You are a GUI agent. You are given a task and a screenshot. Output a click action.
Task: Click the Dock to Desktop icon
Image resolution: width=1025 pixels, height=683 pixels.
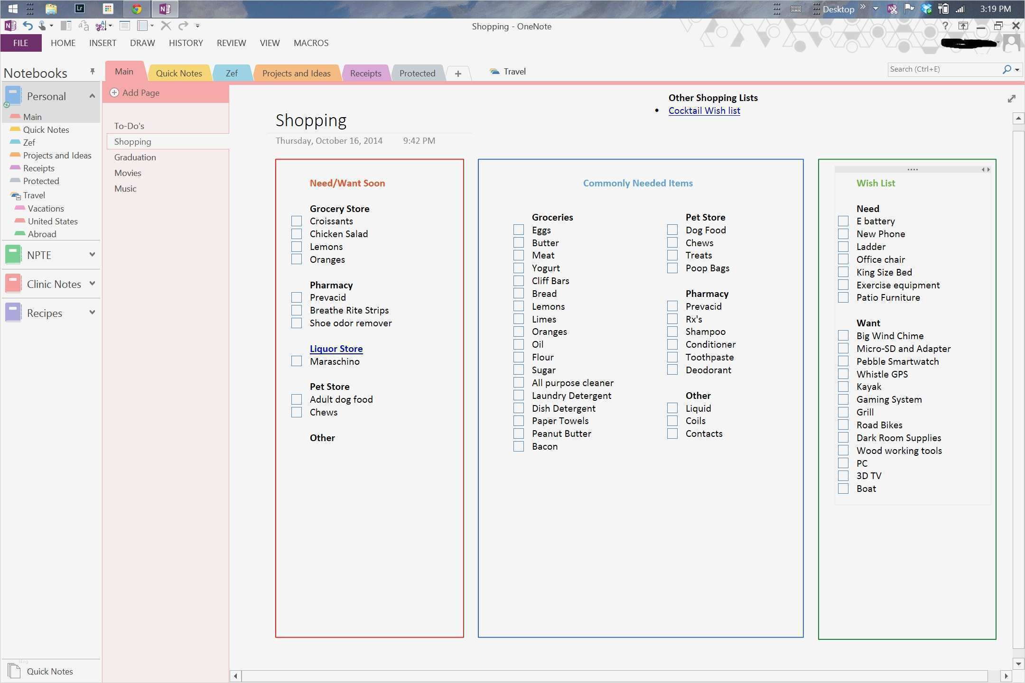point(66,26)
